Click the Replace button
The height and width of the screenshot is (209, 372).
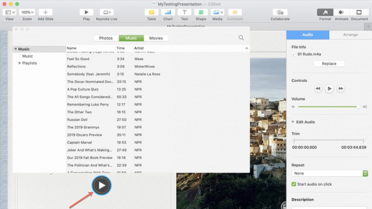pos(329,64)
